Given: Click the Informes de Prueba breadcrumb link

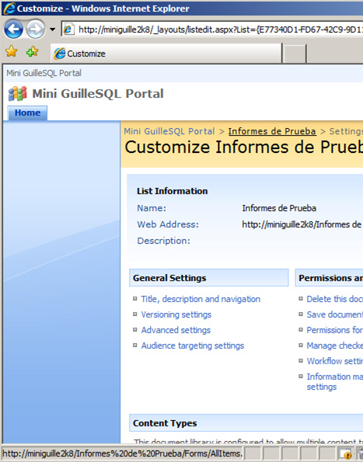Looking at the screenshot, I should [x=272, y=131].
